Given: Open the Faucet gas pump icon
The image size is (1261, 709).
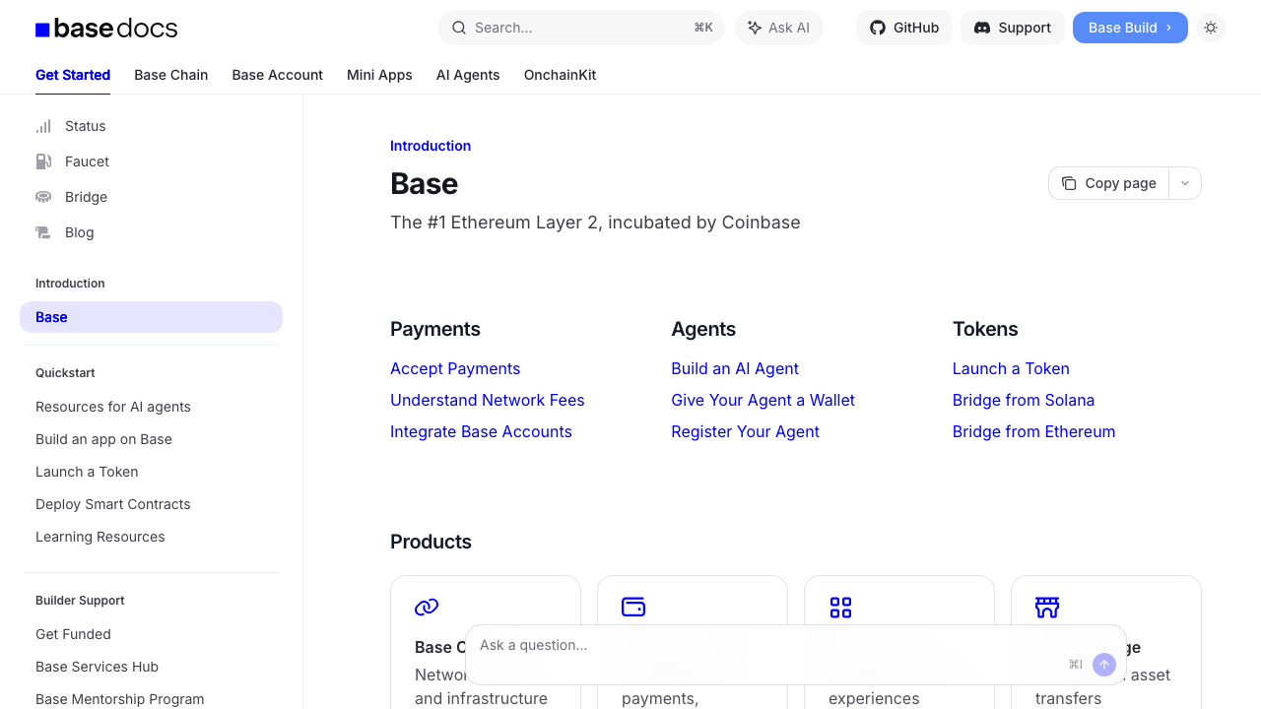Looking at the screenshot, I should 43,161.
